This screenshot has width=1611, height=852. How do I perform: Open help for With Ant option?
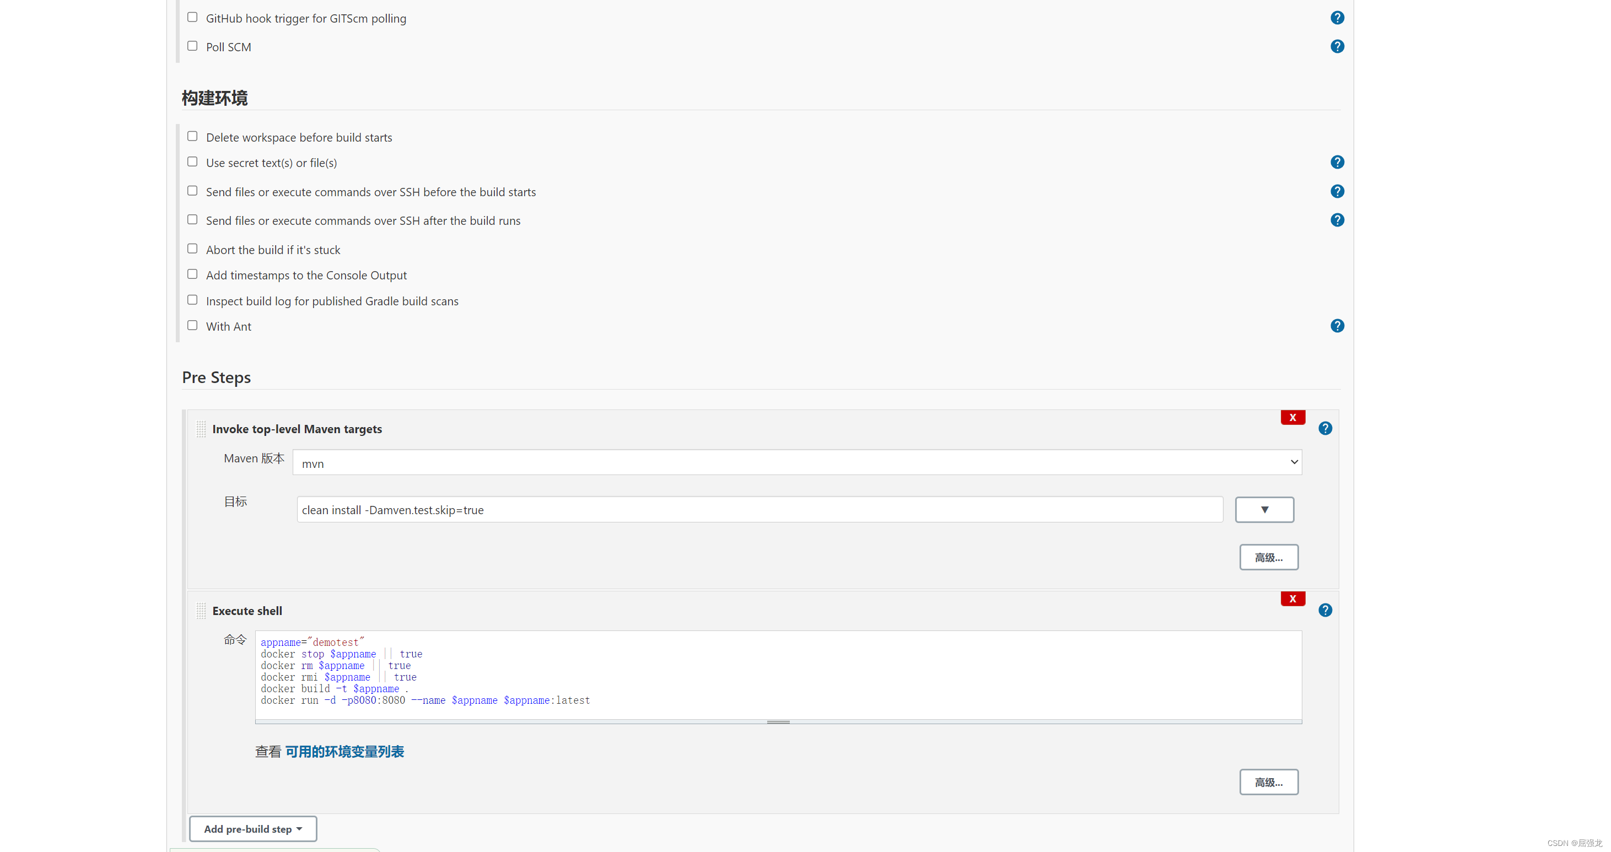[1337, 325]
